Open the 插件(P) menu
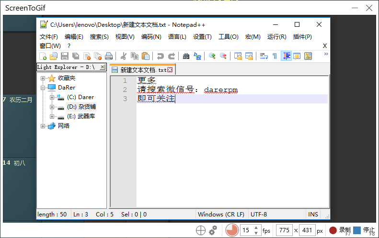Screen dimensions: 379x238 [302, 37]
